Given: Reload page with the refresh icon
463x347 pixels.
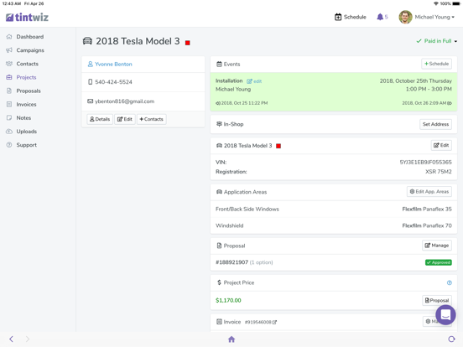Looking at the screenshot, I should click(x=451, y=339).
